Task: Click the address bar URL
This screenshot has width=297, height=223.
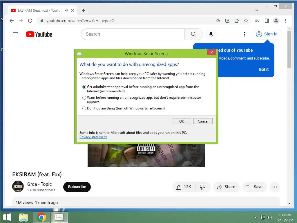Action: pos(80,21)
